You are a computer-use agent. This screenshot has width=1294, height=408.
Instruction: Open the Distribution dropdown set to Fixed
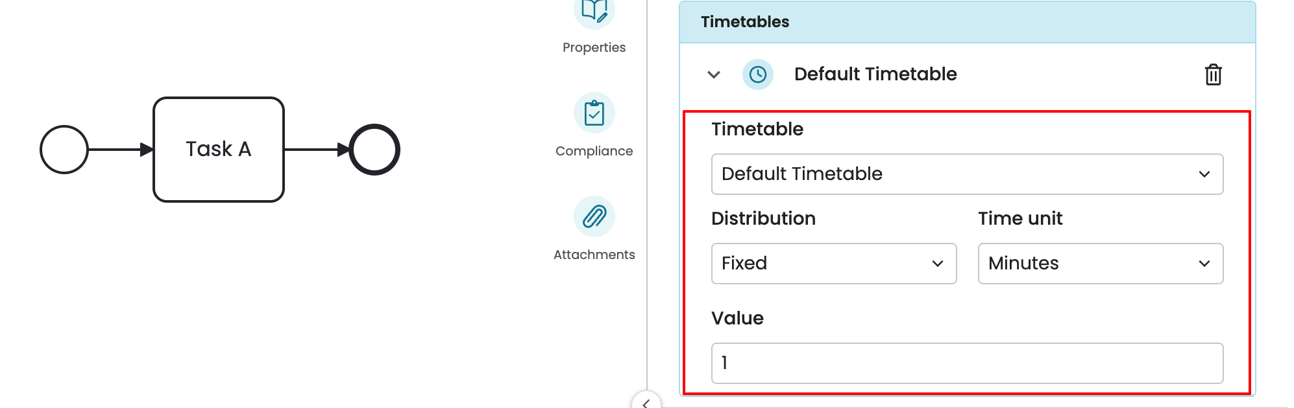click(x=833, y=264)
